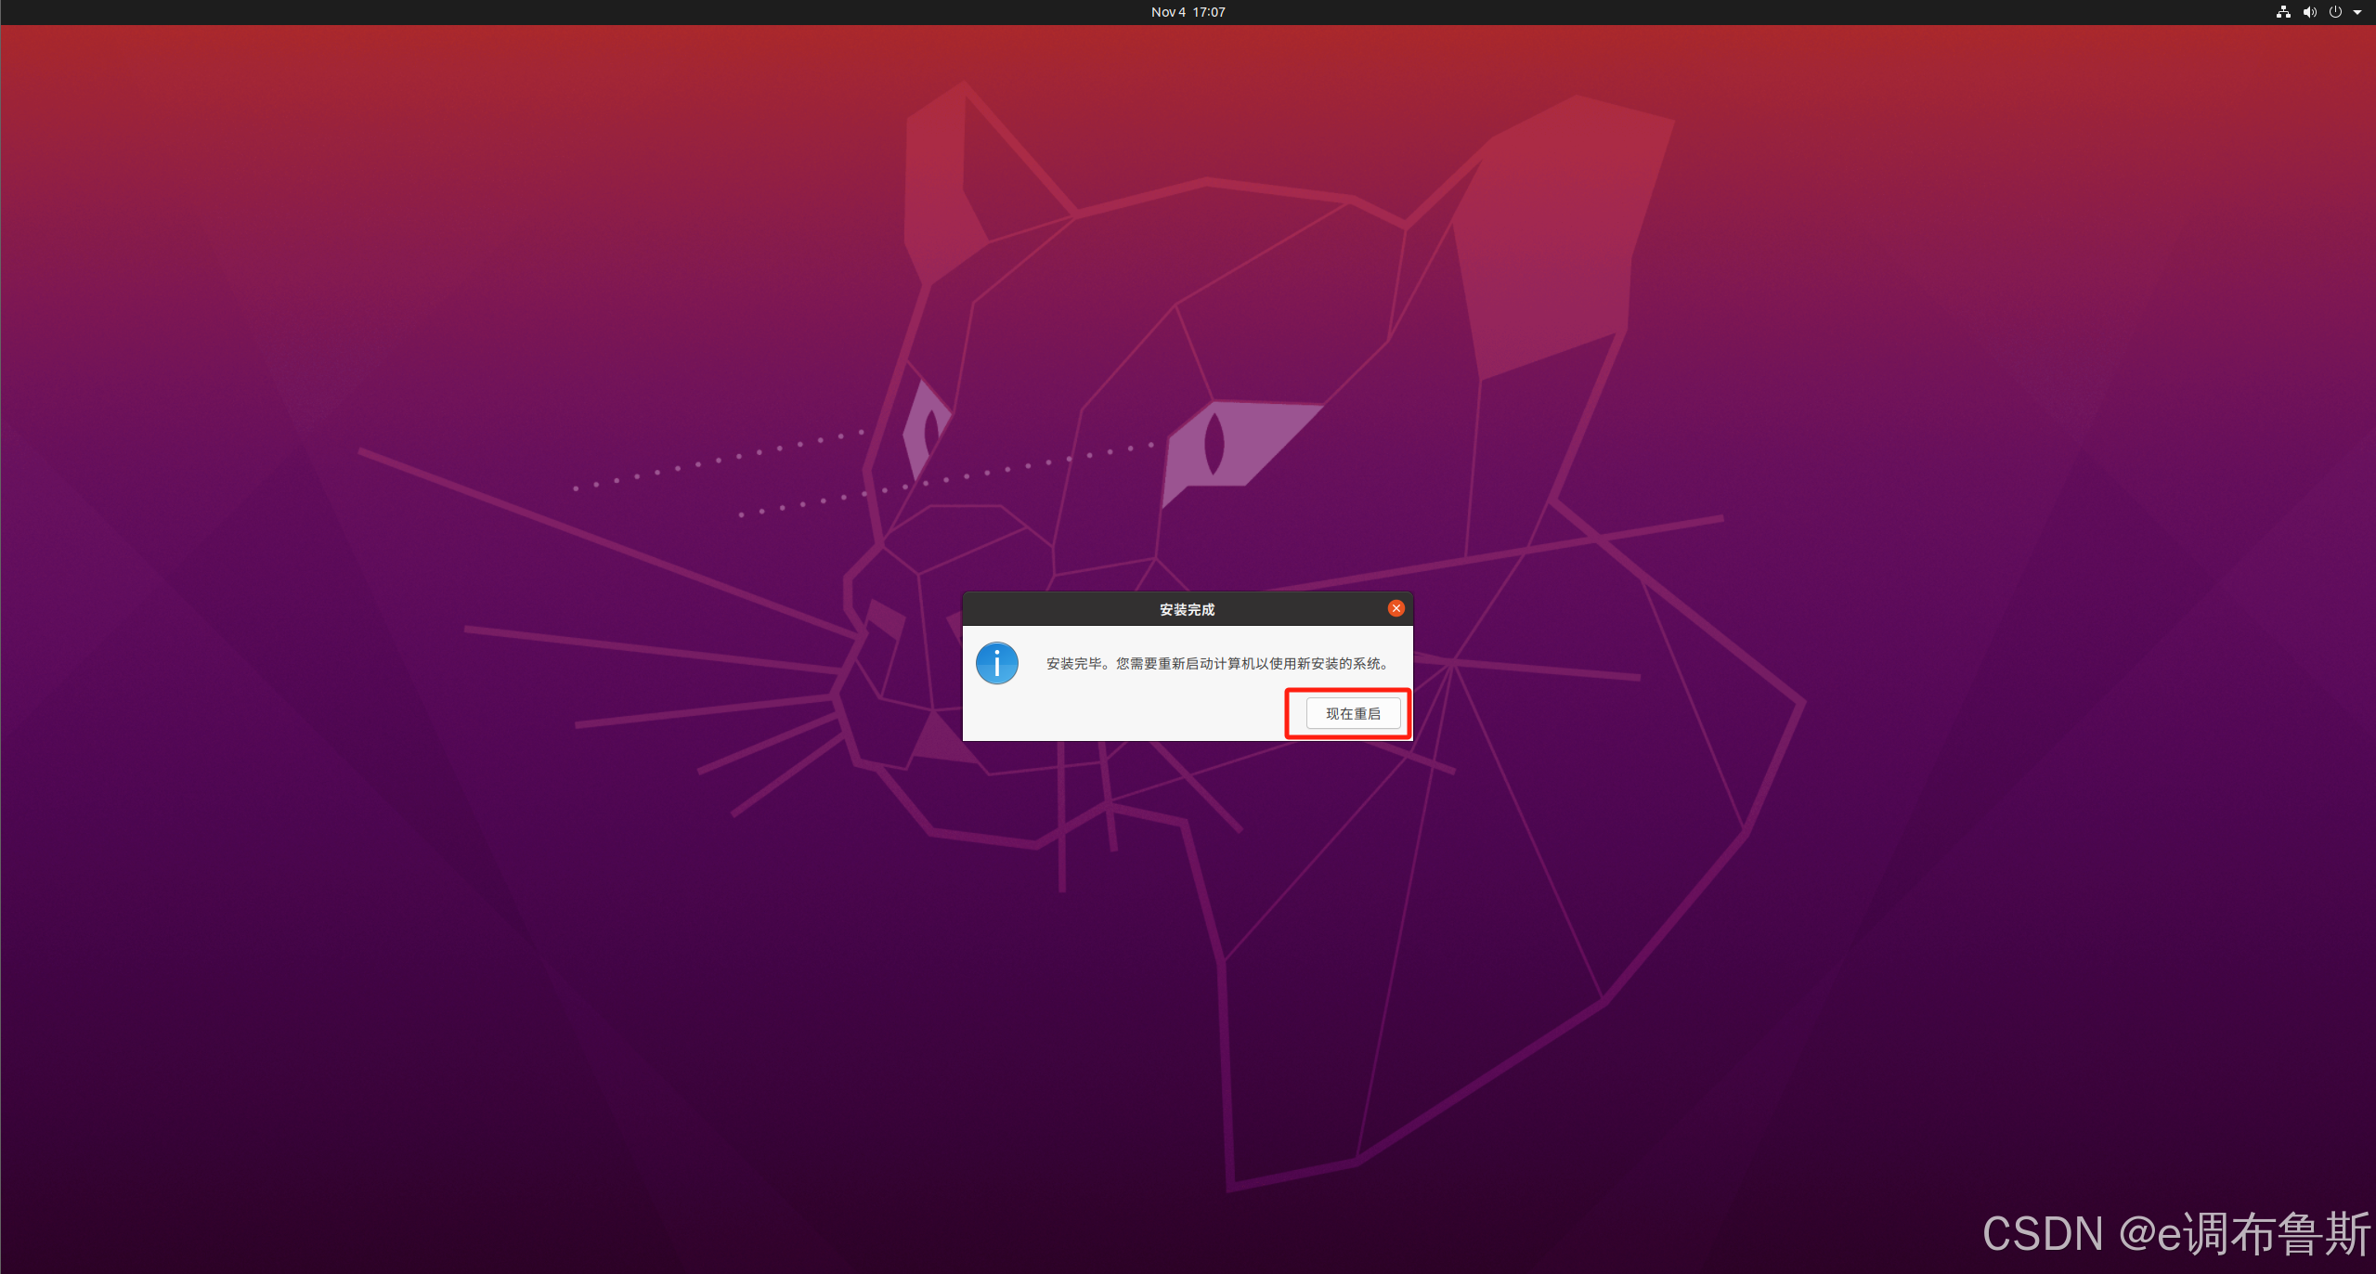Click the 安装完成 title bar text
The height and width of the screenshot is (1274, 2376).
(1187, 609)
